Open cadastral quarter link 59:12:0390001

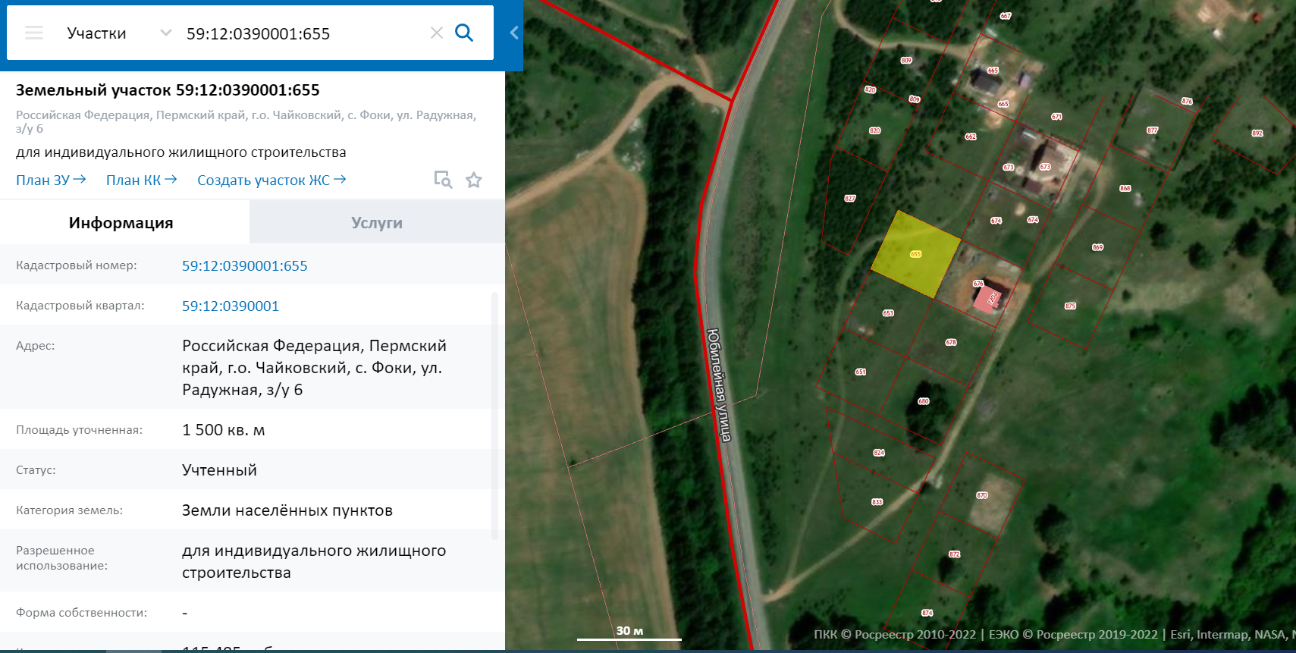point(231,306)
